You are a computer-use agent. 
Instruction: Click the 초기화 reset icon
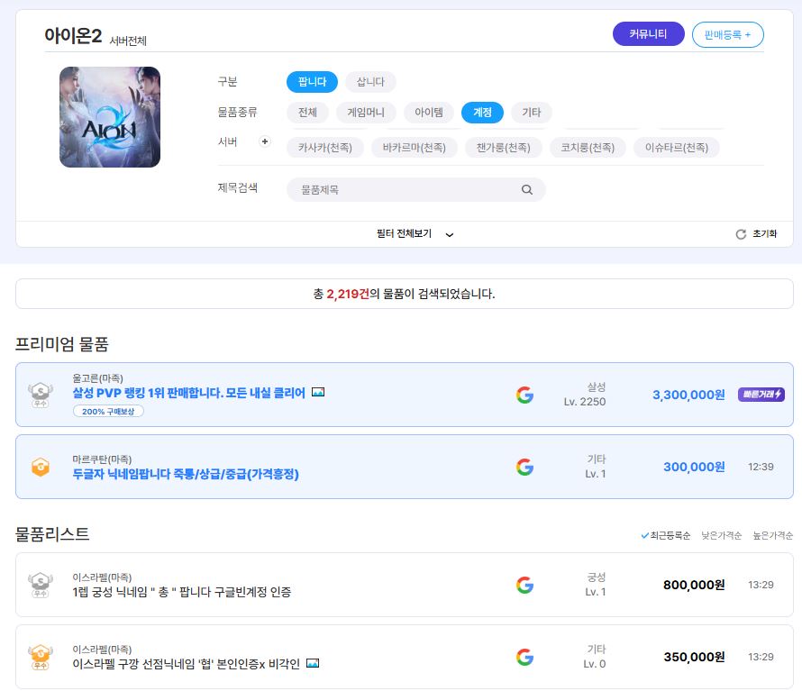coord(741,234)
